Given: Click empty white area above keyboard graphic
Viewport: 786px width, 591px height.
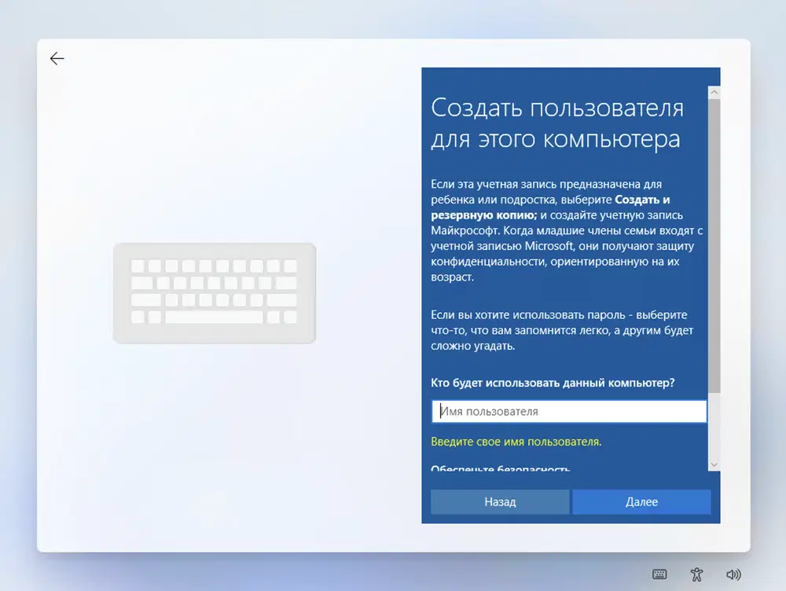Looking at the screenshot, I should tap(215, 150).
